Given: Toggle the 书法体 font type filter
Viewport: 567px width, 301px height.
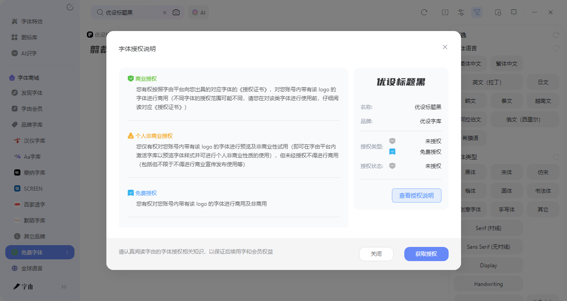Looking at the screenshot, I should pos(543,191).
